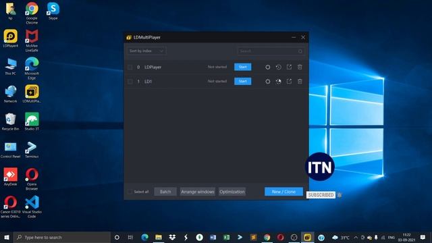Open settings gear for LD1 instance
Screen dimensions: 432x243
267,81
